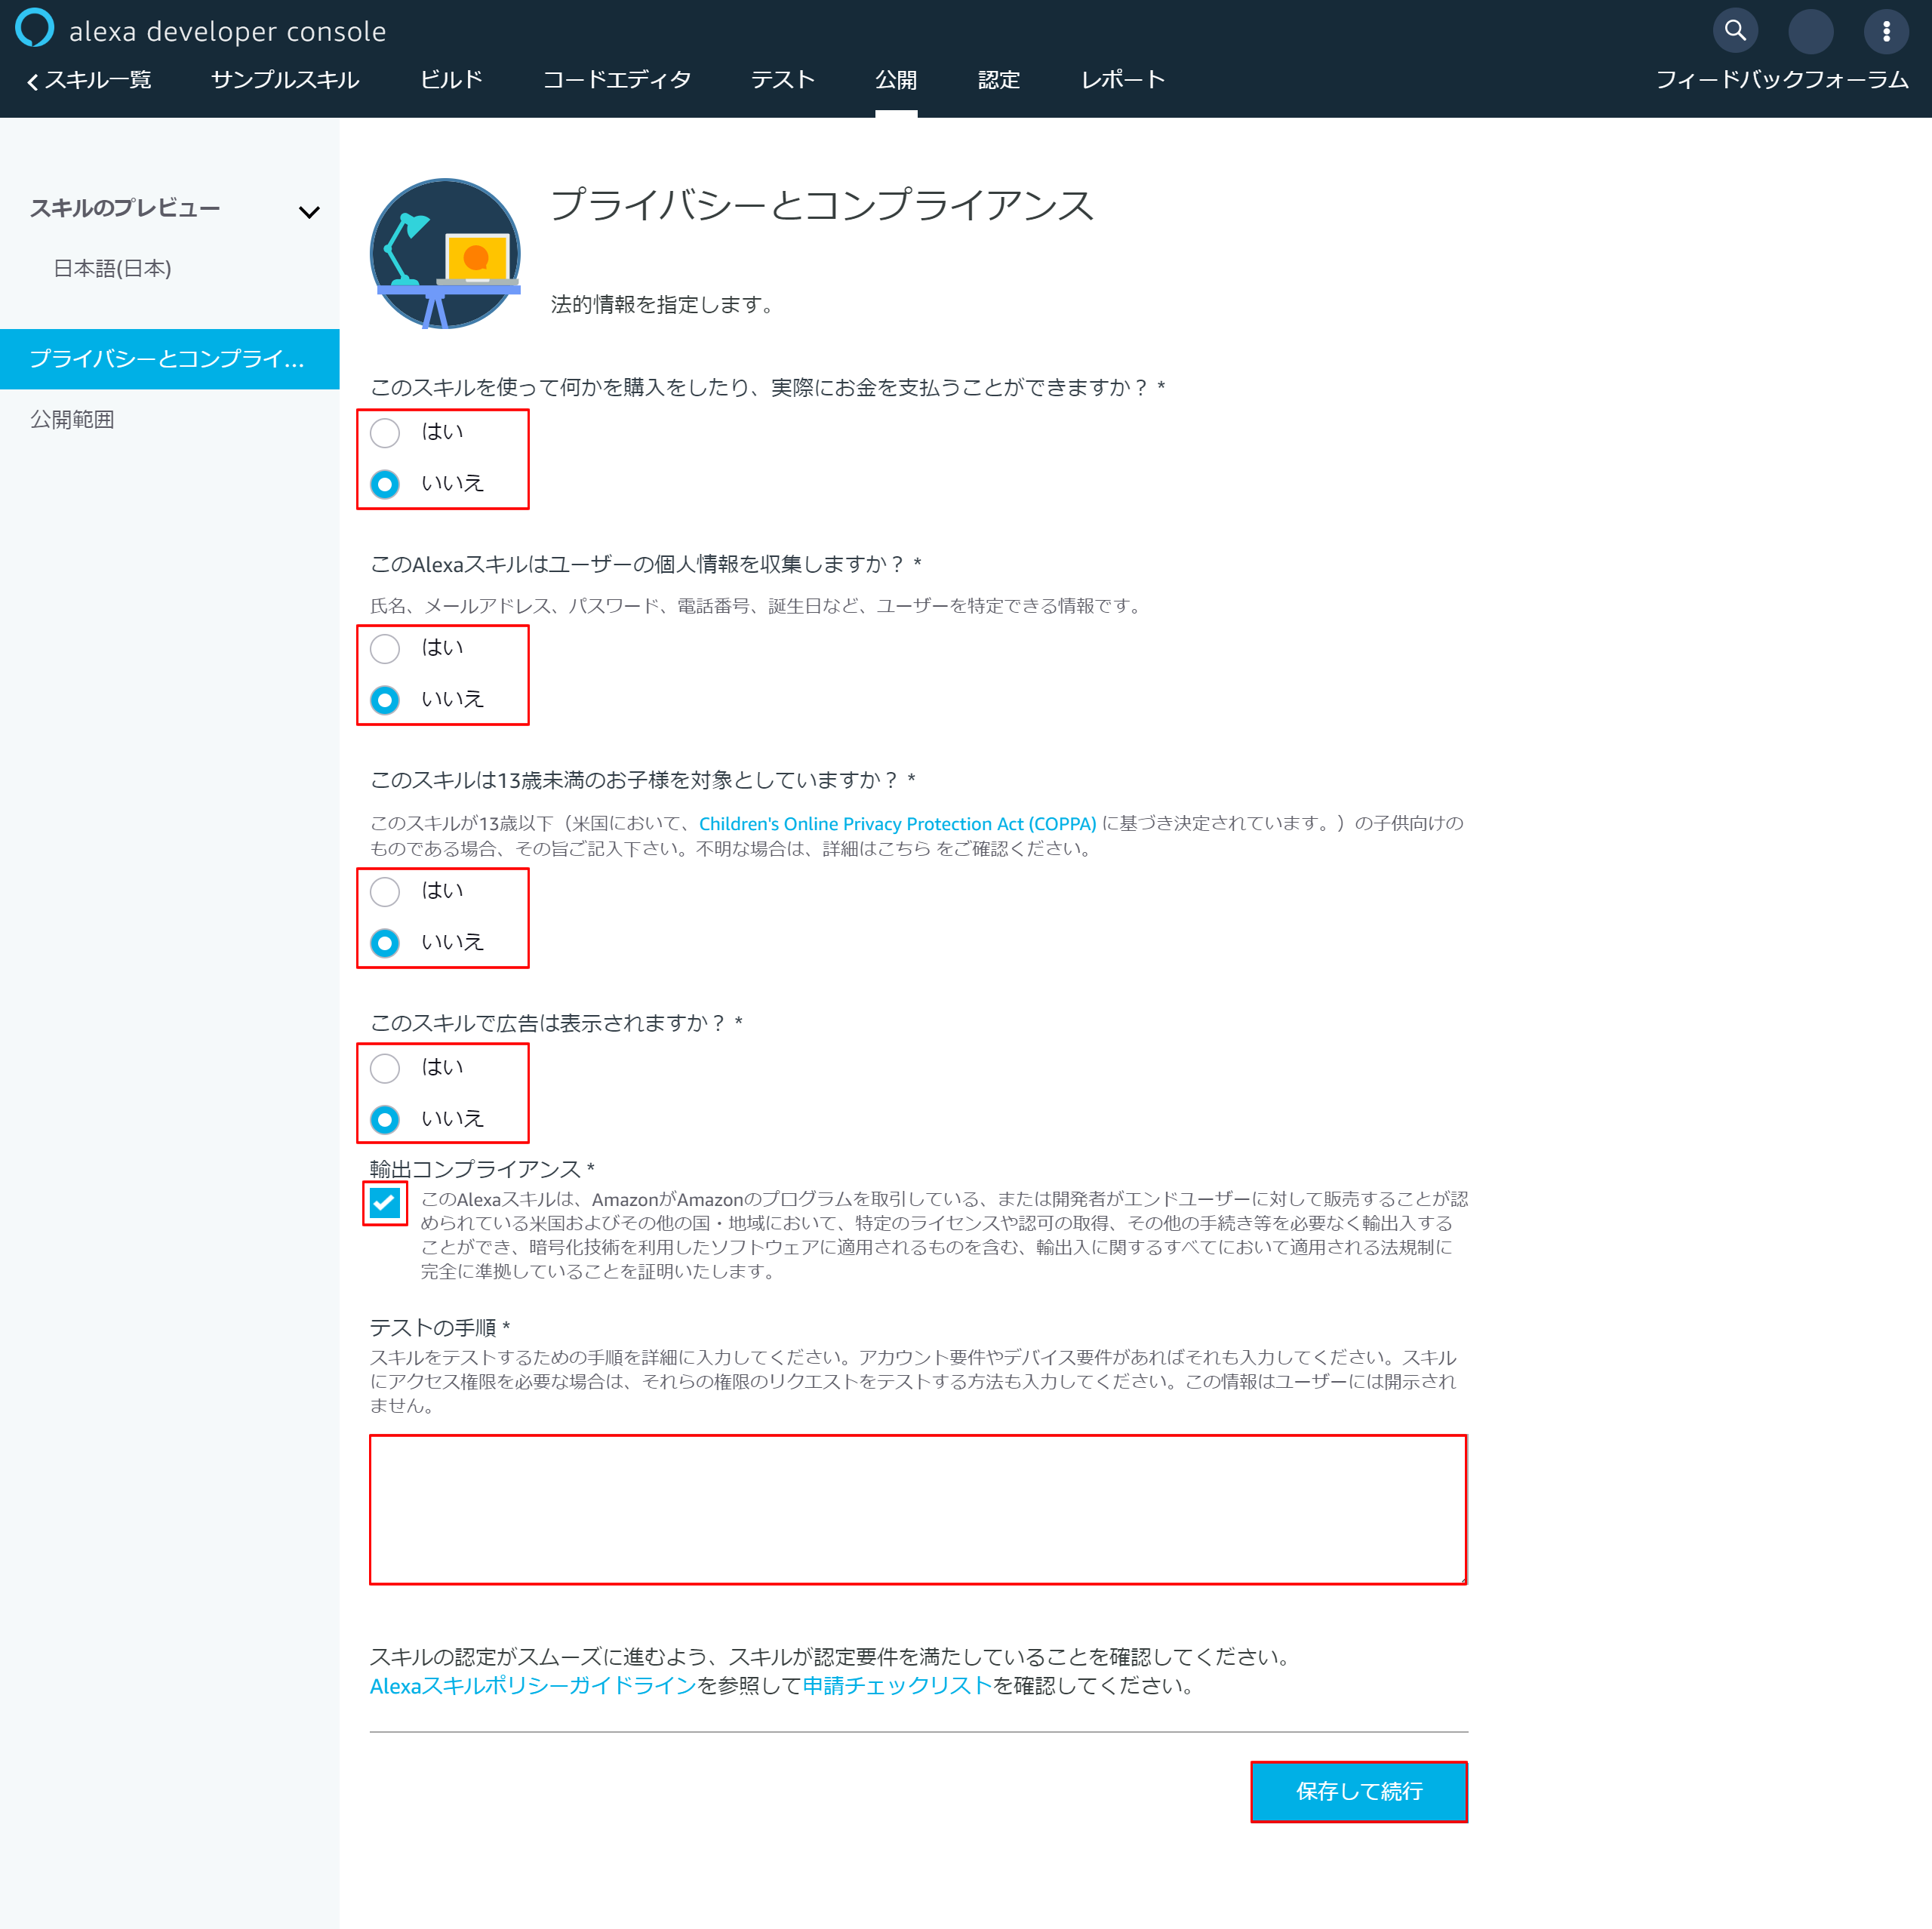Click the Alexa logo ring icon
The height and width of the screenshot is (1929, 1932).
click(x=34, y=29)
